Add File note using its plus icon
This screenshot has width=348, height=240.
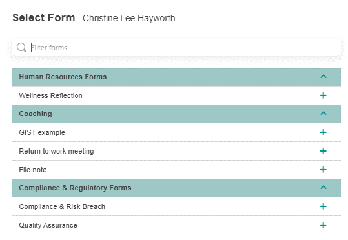click(323, 170)
